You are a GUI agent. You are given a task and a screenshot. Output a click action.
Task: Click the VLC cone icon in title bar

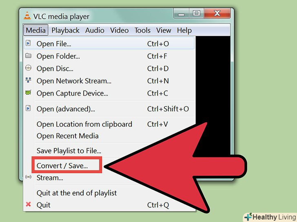tap(27, 16)
